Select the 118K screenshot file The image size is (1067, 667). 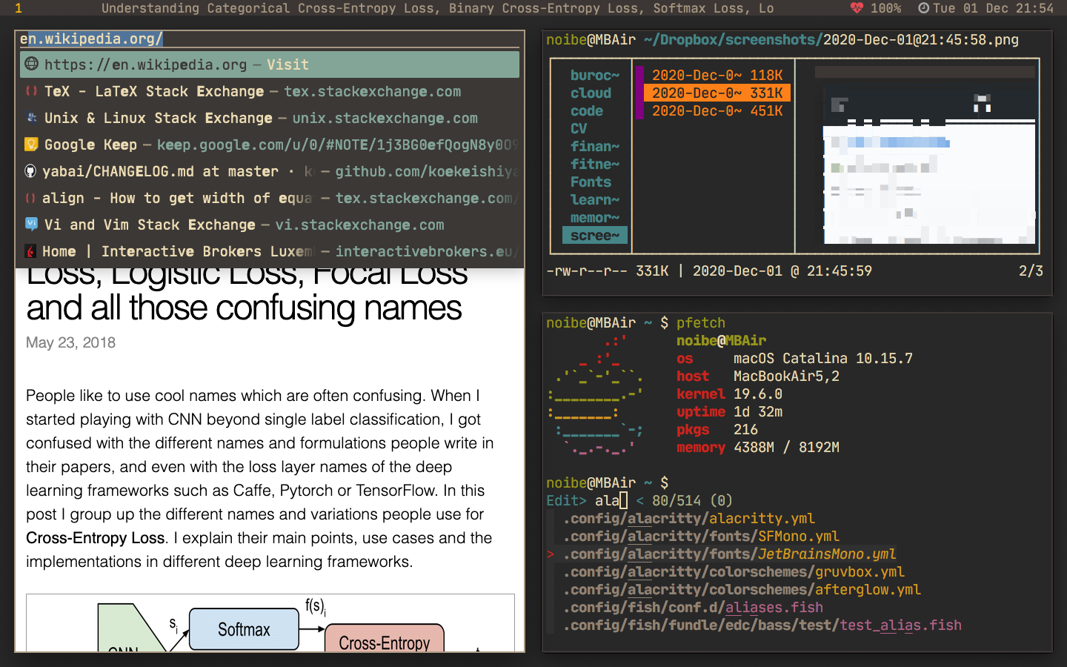pos(717,75)
